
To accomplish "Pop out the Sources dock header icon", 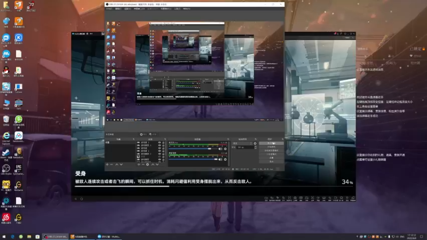I will tap(165, 139).
